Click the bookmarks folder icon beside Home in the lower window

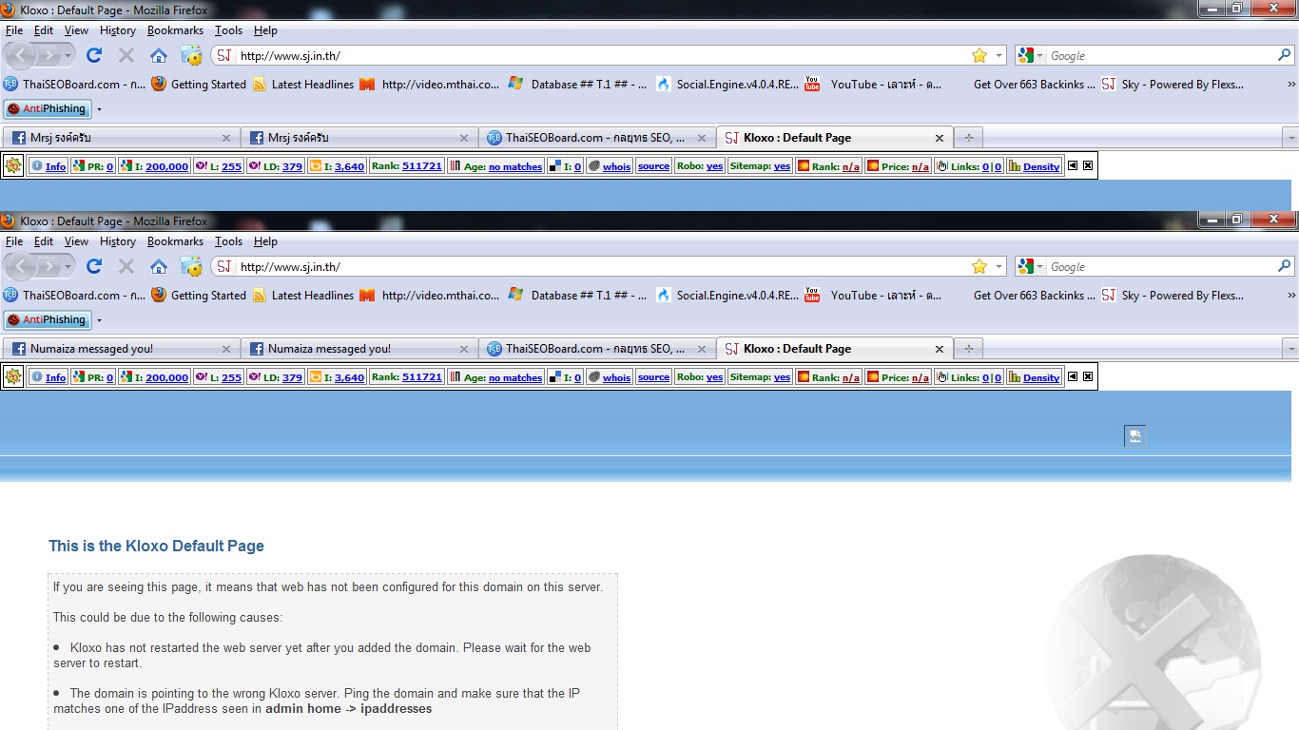(191, 266)
